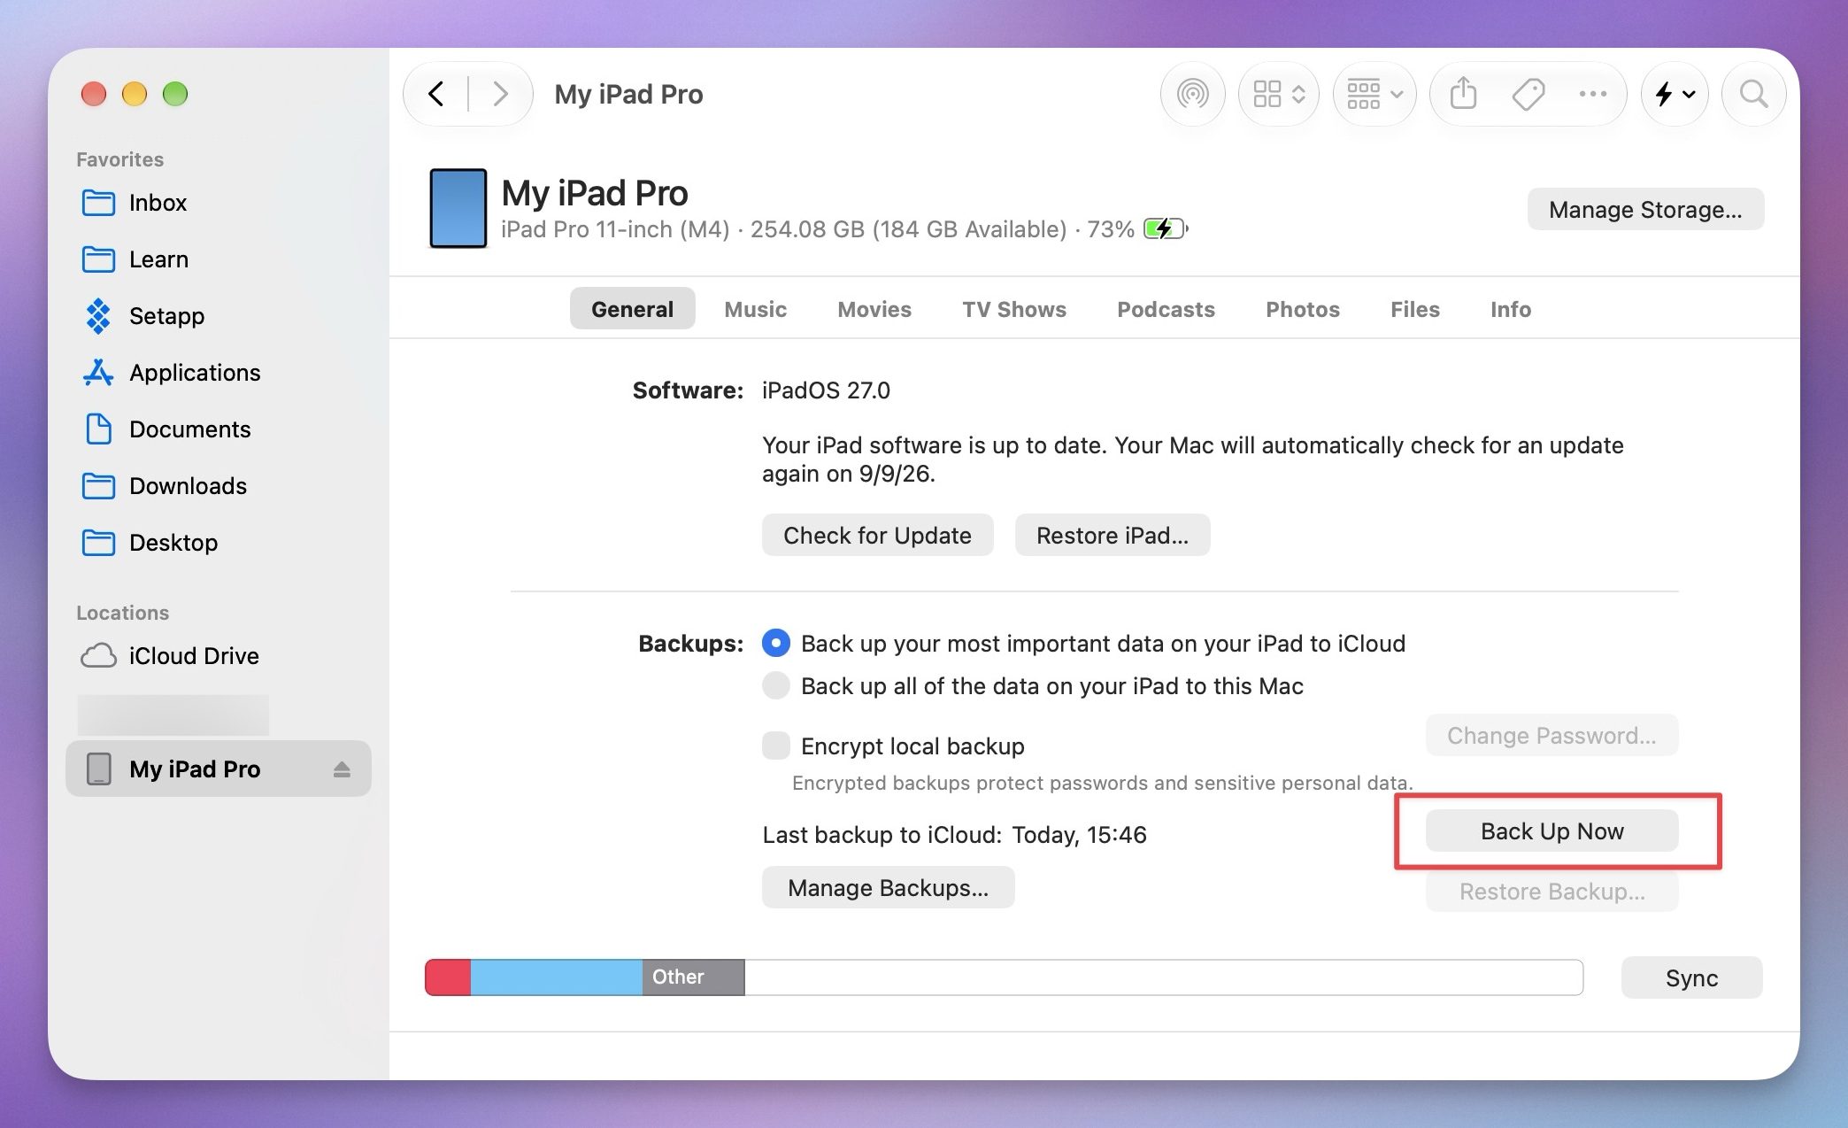This screenshot has height=1128, width=1848.
Task: Switch to the Music tab
Action: tap(755, 309)
